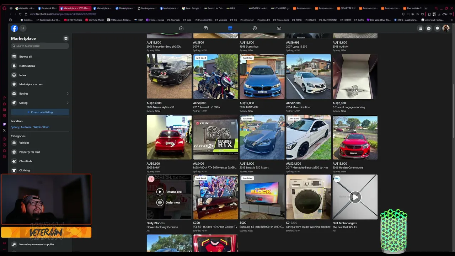
Task: Open the YouTube Music bookmark
Action: click(x=95, y=20)
